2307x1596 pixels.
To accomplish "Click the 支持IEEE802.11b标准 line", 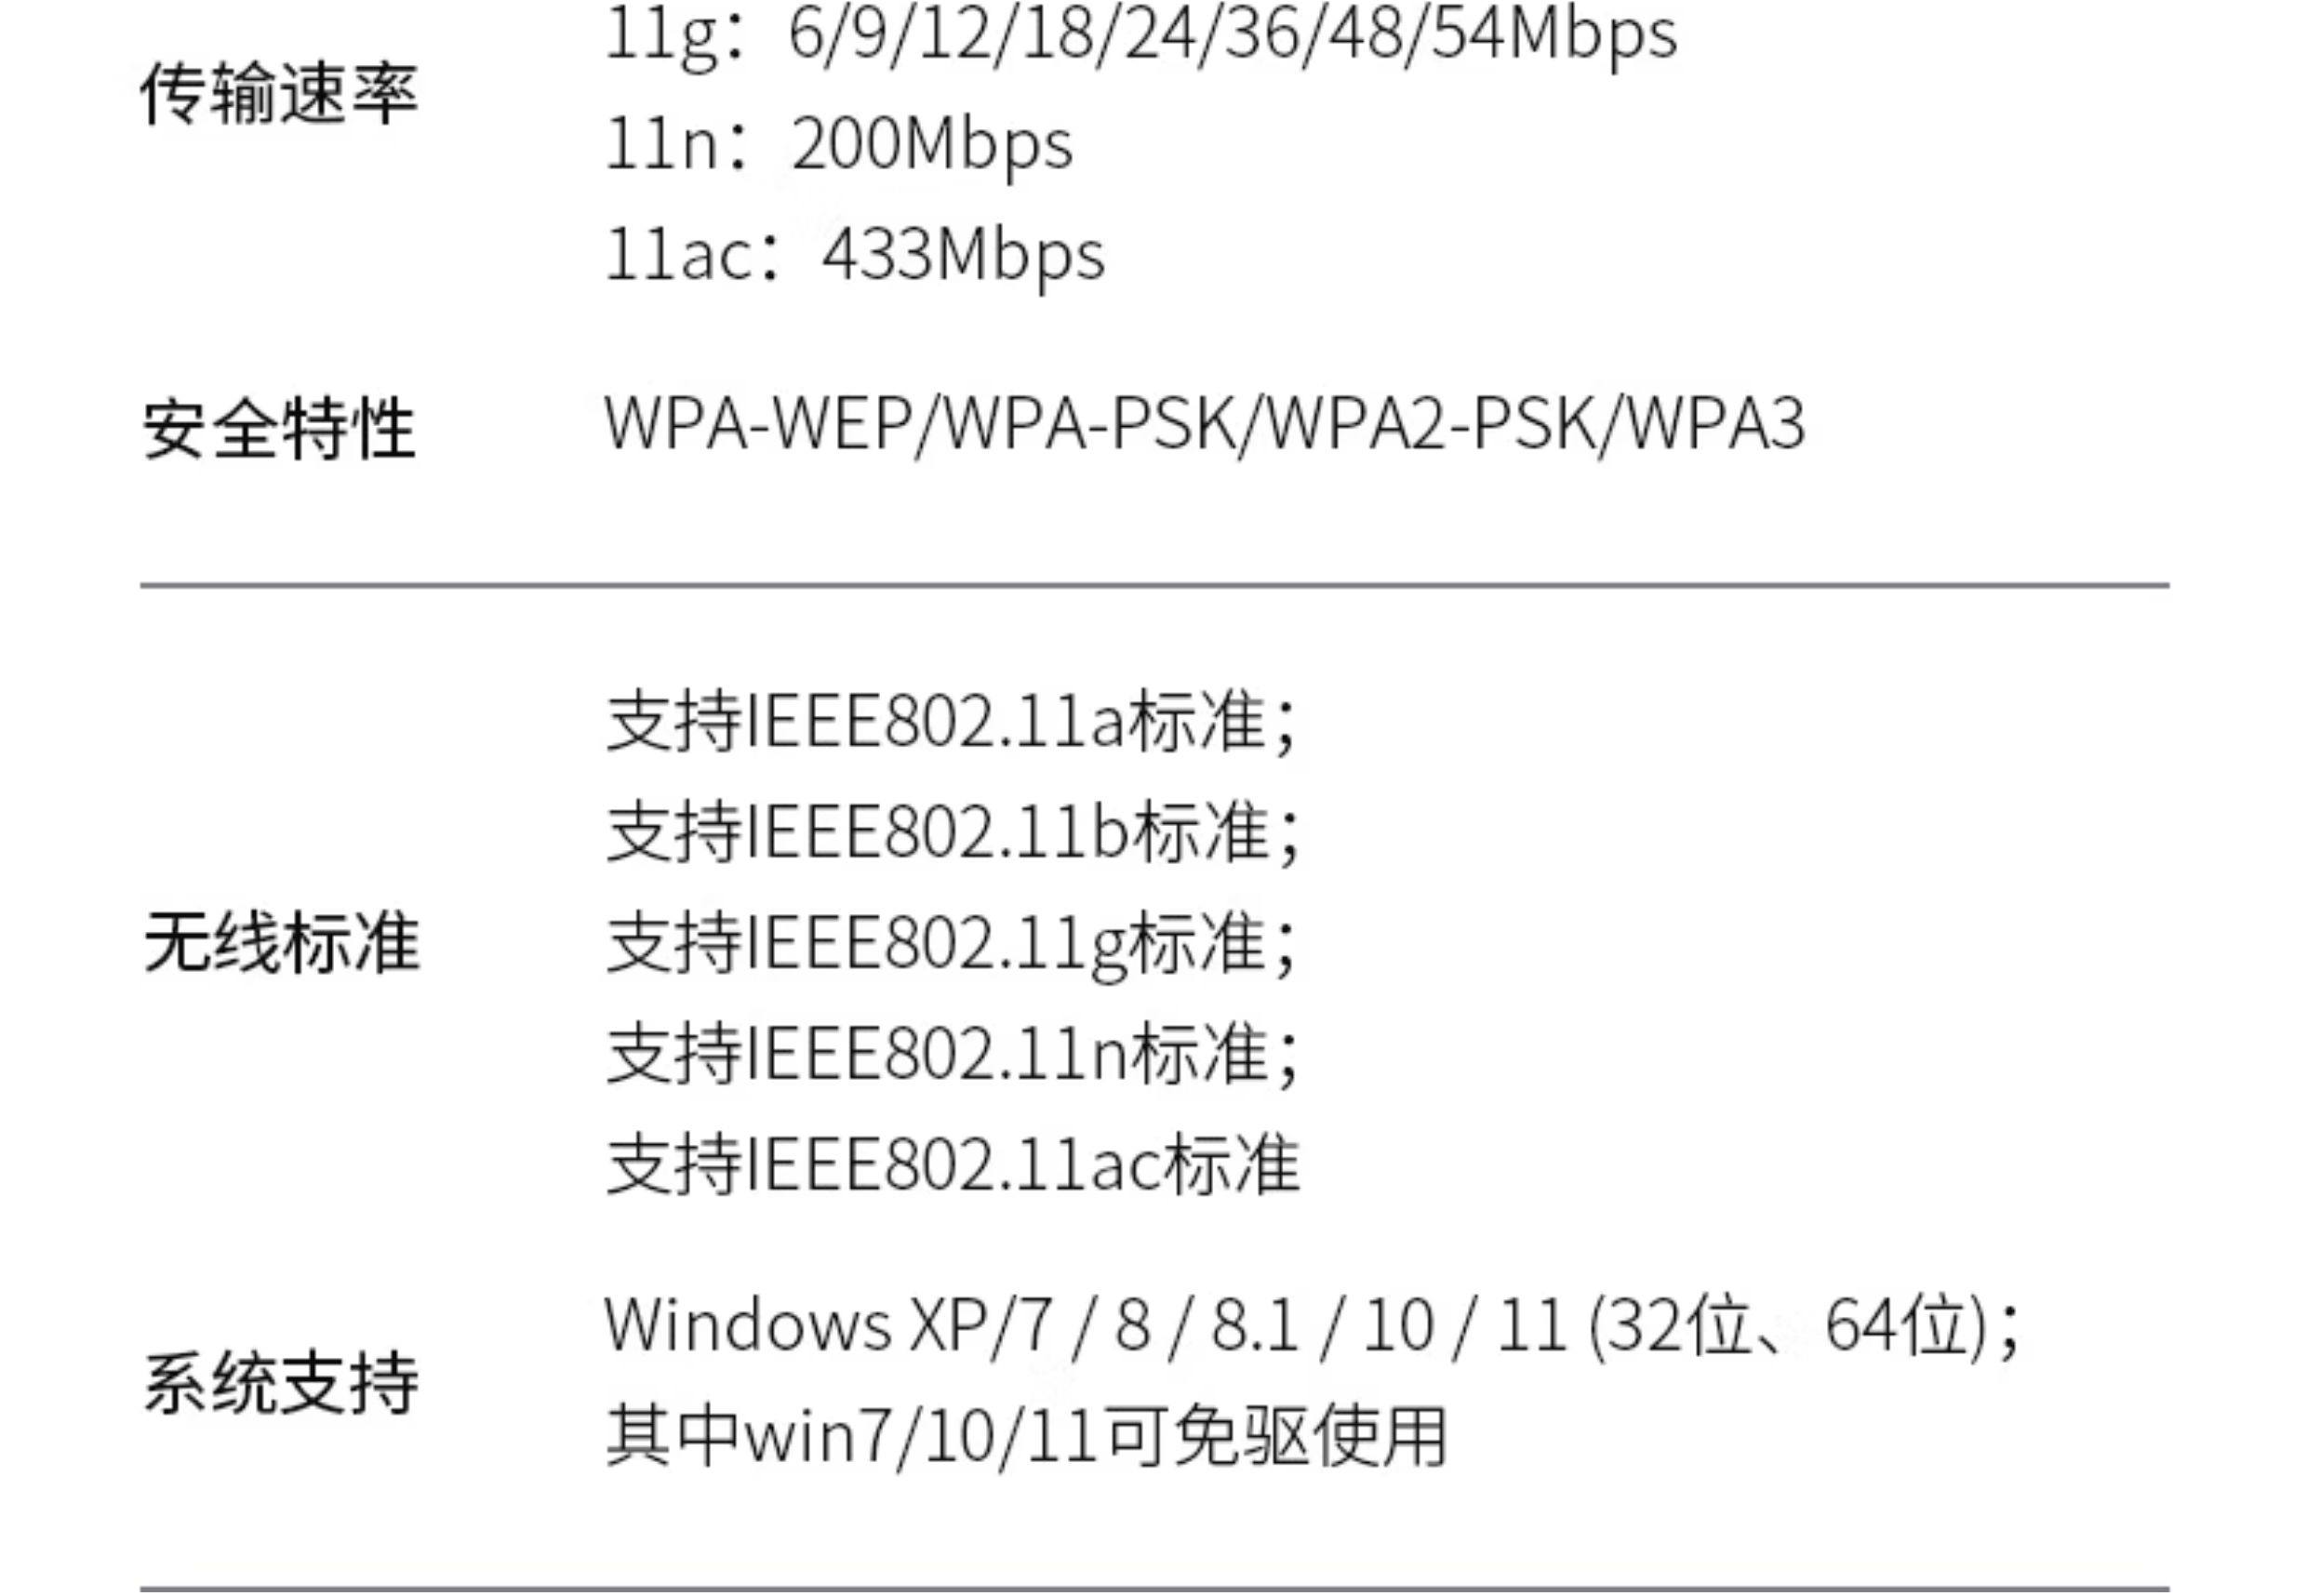I will click(x=952, y=833).
